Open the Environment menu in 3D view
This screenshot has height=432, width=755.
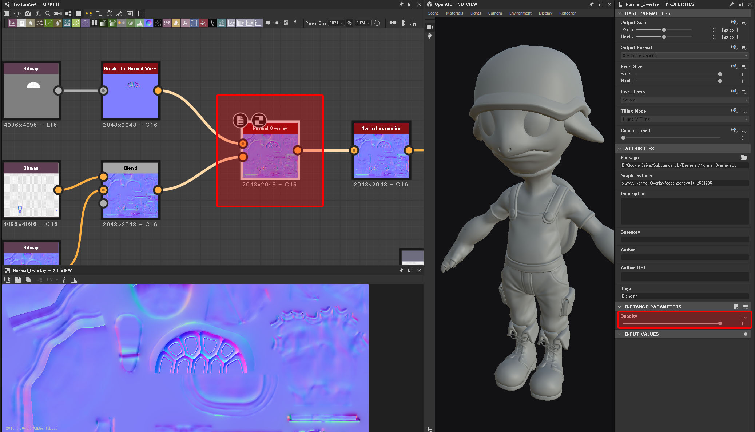coord(520,13)
